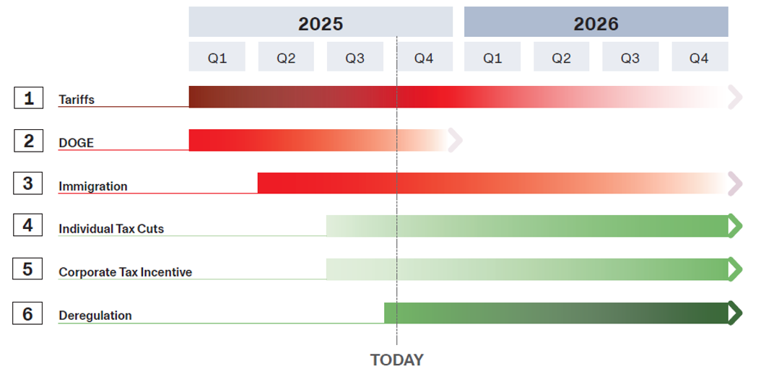The image size is (774, 374).
Task: Click the dark green Deregulation arrowhead
Action: (735, 313)
